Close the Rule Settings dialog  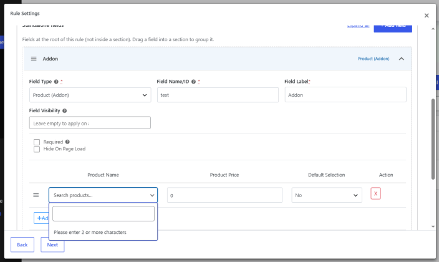[427, 16]
